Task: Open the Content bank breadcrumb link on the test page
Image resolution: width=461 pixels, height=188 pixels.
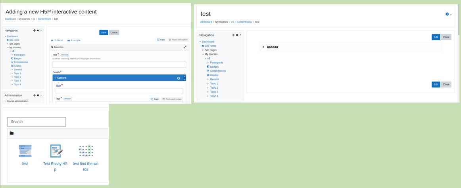Action: [245, 22]
